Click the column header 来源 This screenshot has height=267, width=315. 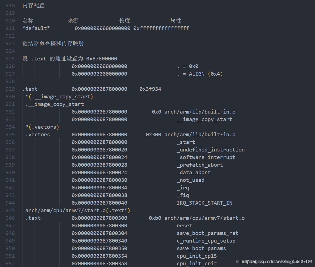pyautogui.click(x=73, y=21)
